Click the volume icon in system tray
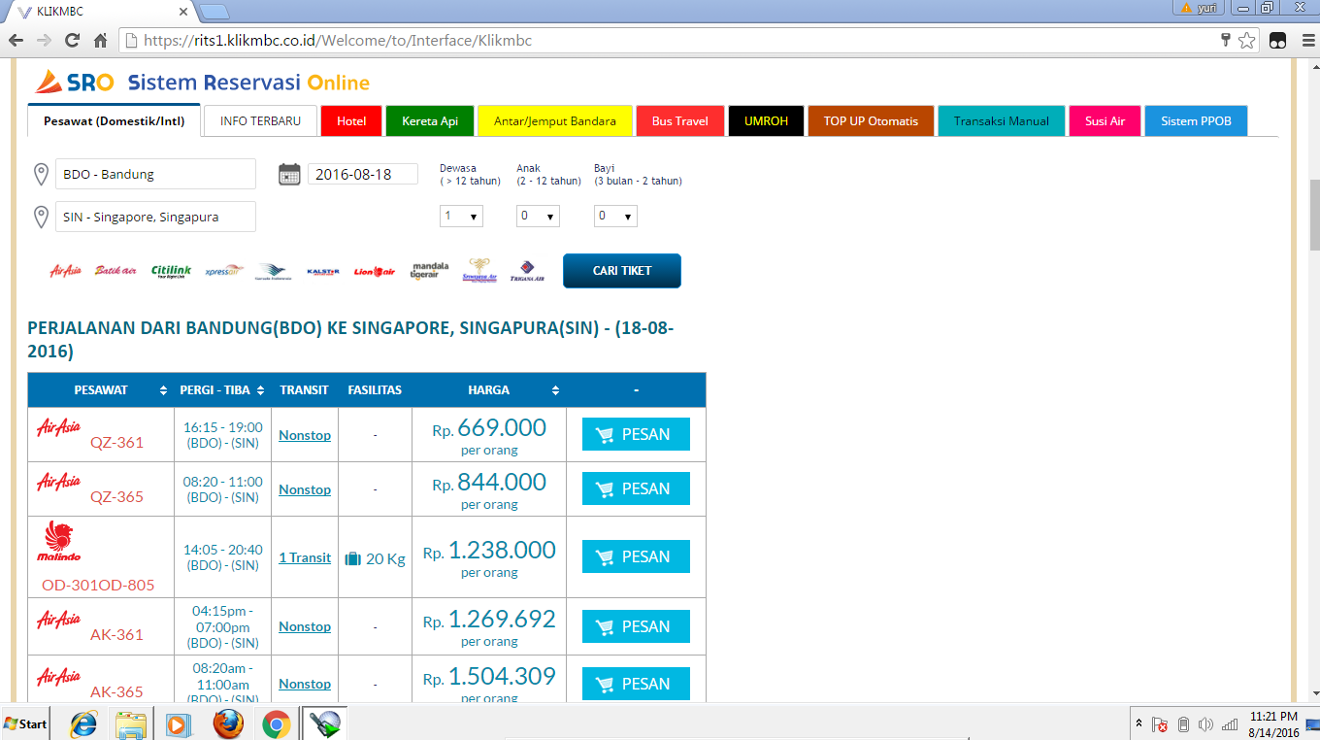The width and height of the screenshot is (1320, 740). coord(1206,724)
